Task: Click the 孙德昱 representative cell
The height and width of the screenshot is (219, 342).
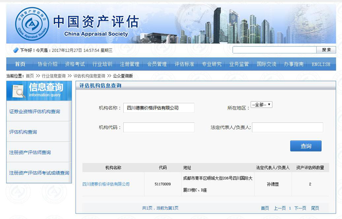Action: coord(273,184)
